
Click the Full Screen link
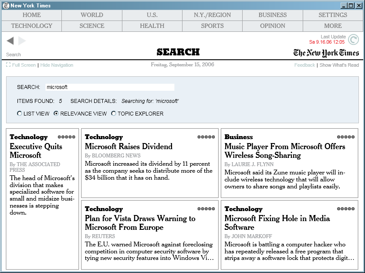(24, 65)
